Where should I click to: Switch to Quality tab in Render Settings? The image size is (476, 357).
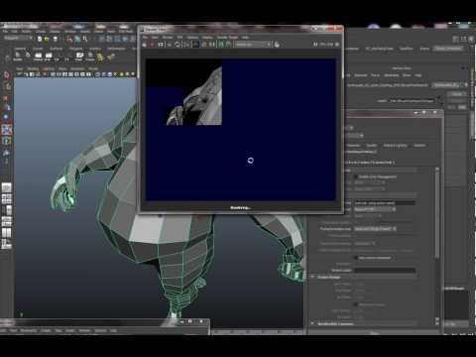pos(372,145)
